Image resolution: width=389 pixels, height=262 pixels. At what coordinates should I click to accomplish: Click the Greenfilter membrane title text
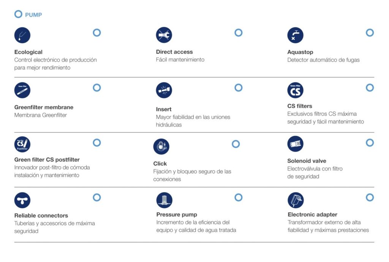(x=44, y=107)
